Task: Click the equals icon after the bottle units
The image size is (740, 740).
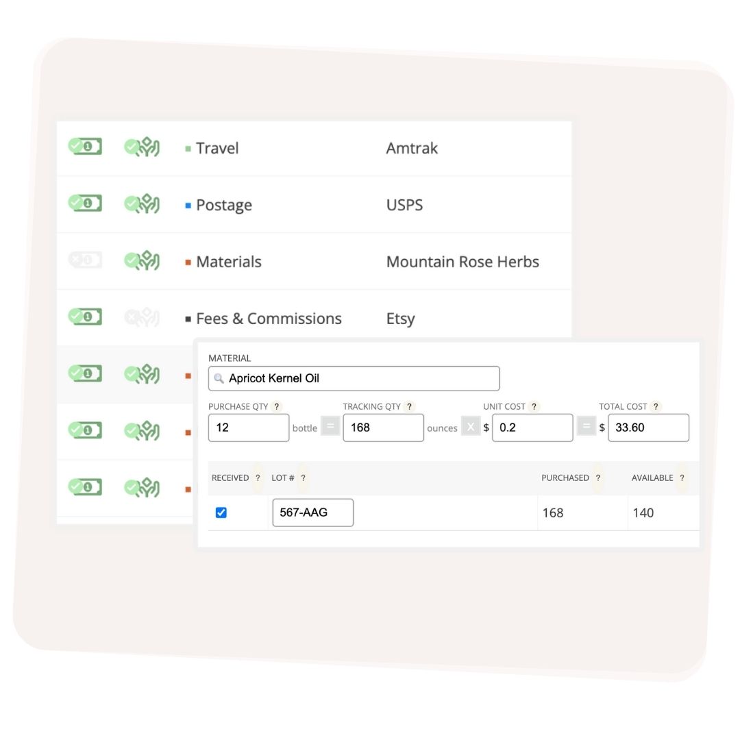Action: coord(331,427)
